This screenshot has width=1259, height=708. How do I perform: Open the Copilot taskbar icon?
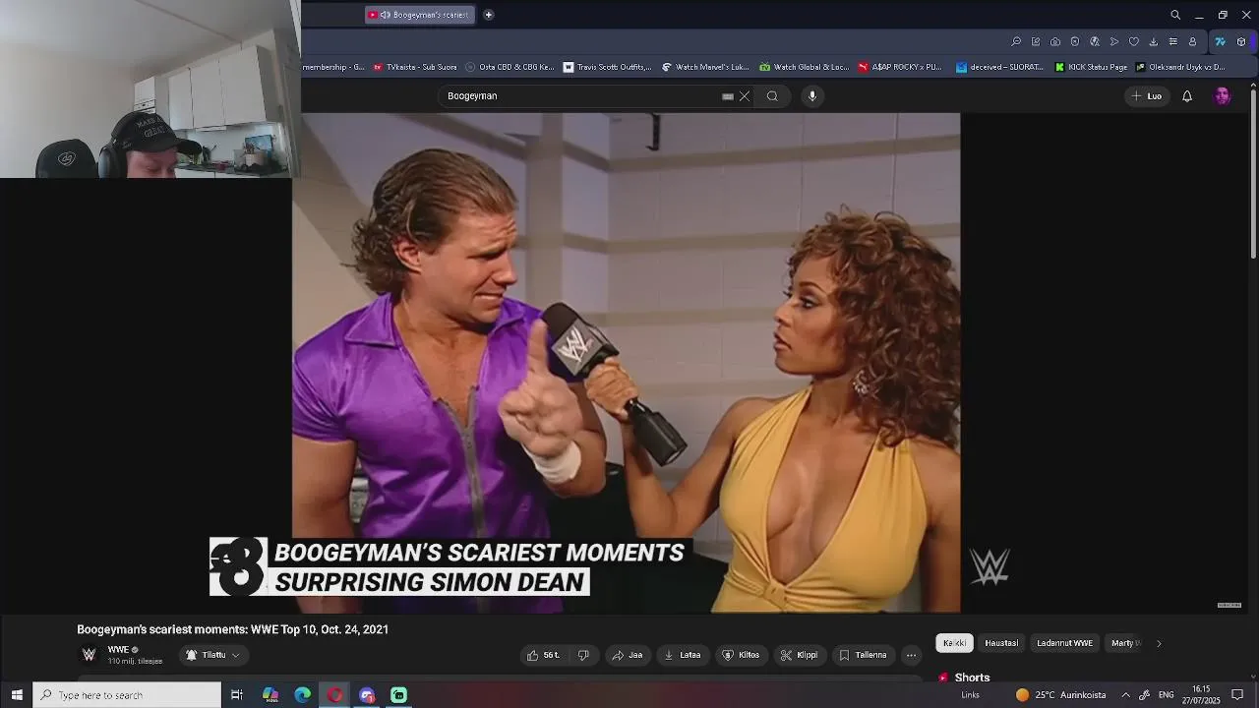(x=270, y=695)
